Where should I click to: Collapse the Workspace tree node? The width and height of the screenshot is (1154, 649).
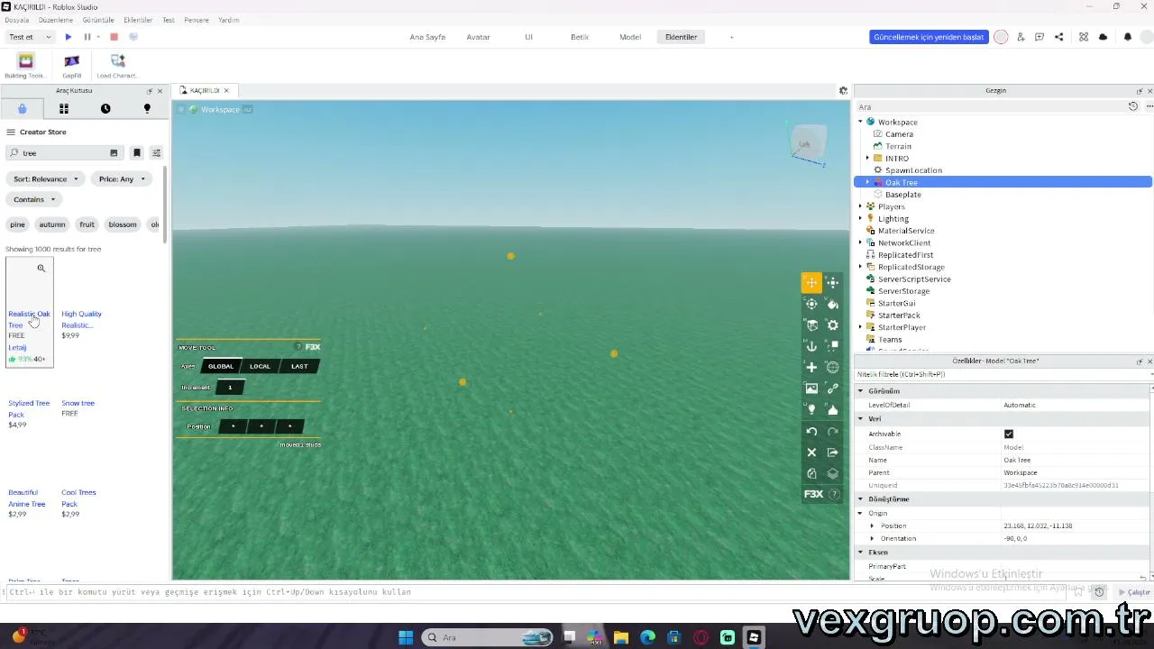861,122
